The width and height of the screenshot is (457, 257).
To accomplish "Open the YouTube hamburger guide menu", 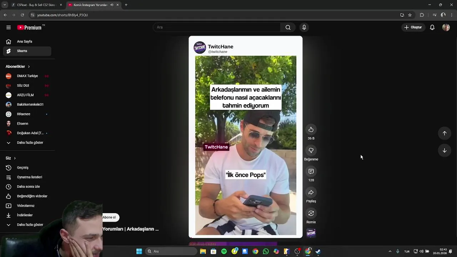I will pyautogui.click(x=9, y=27).
